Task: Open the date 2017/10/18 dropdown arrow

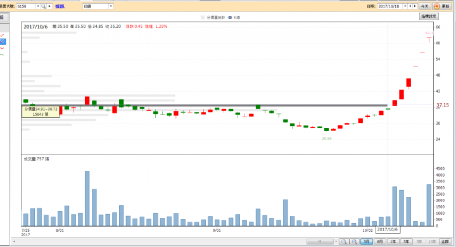Action: point(405,6)
